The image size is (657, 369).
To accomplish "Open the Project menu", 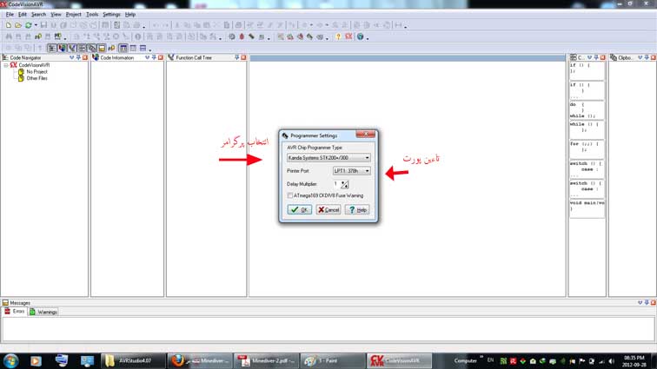I will coord(73,14).
